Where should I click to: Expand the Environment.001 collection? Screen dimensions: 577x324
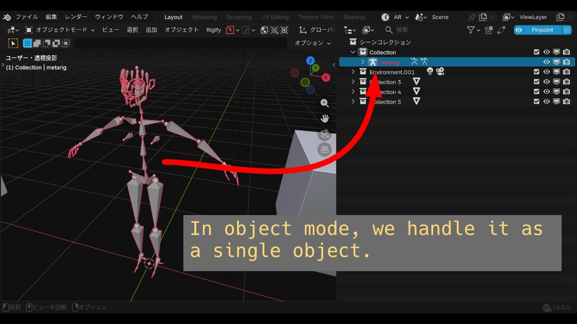(353, 72)
